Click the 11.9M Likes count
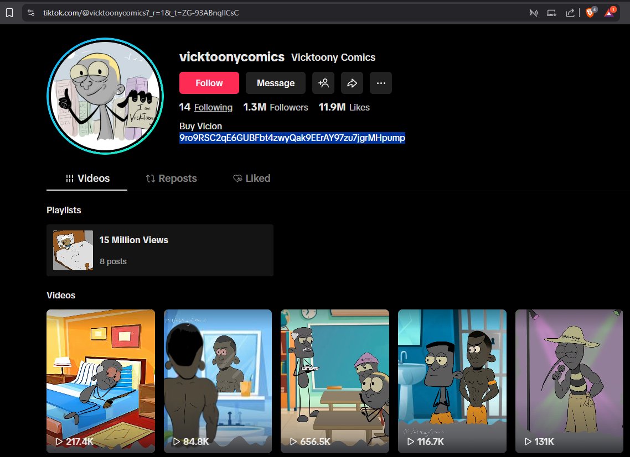 [x=344, y=107]
